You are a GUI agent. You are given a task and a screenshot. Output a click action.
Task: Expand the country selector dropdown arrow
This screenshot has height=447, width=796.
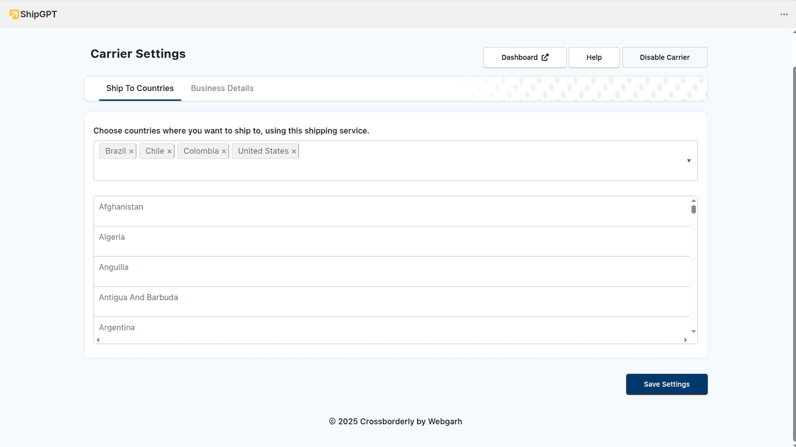coord(689,161)
